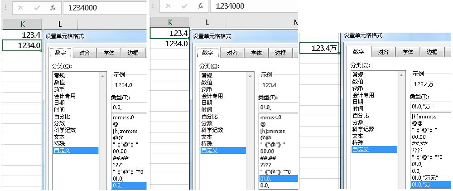Open the fx insert function icon in leftmost formula bar
The height and width of the screenshot is (191, 453).
tap(53, 8)
